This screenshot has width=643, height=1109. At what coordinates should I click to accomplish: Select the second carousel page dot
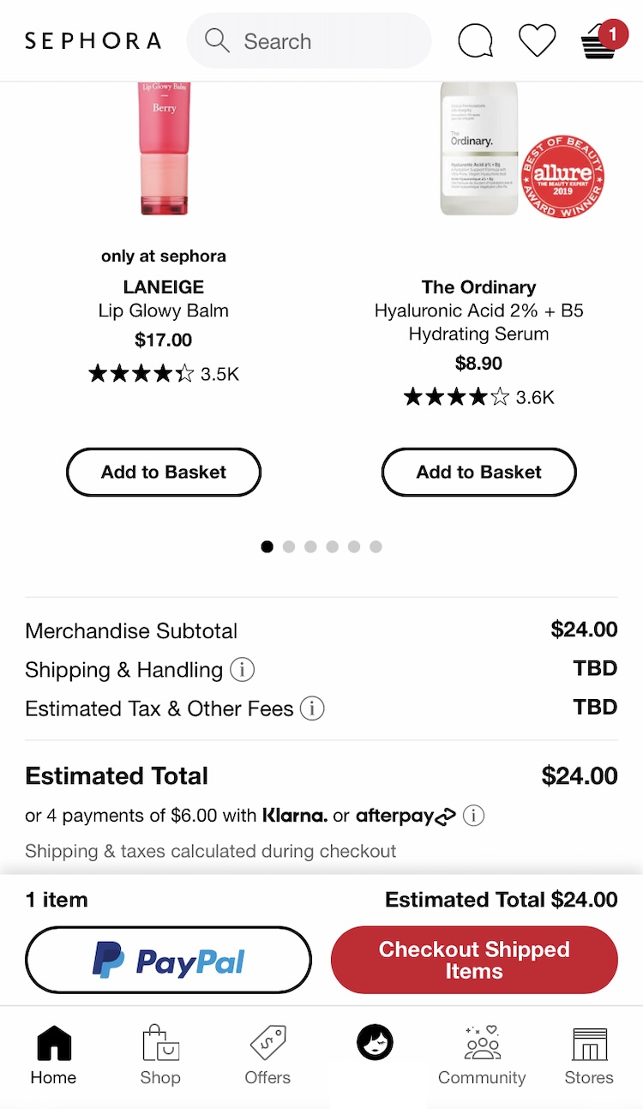(289, 546)
